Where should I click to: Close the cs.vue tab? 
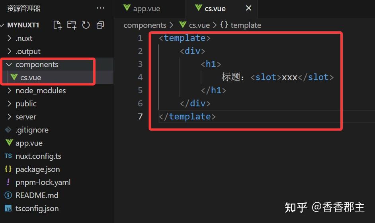pyautogui.click(x=248, y=8)
